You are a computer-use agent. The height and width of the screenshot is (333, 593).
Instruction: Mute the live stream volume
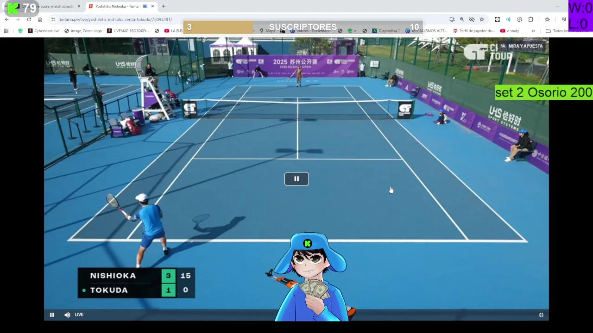[x=67, y=315]
